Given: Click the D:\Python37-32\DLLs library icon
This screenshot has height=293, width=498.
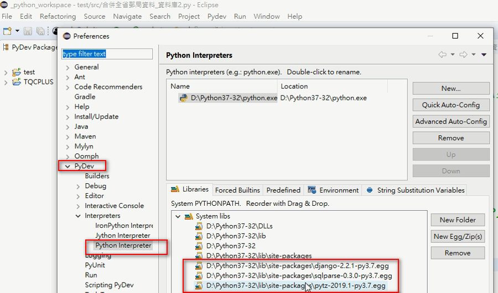Looking at the screenshot, I should pyautogui.click(x=199, y=226).
